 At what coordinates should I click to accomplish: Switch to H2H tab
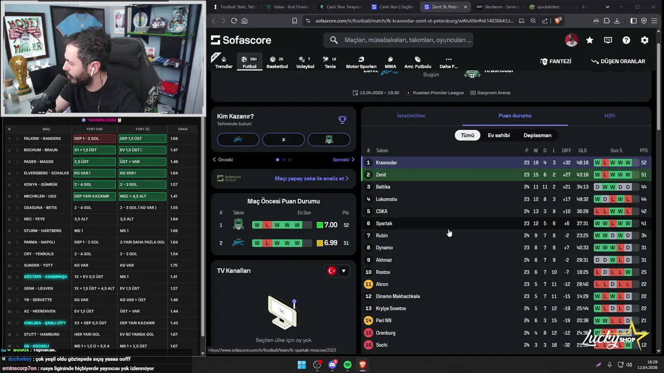tap(610, 116)
